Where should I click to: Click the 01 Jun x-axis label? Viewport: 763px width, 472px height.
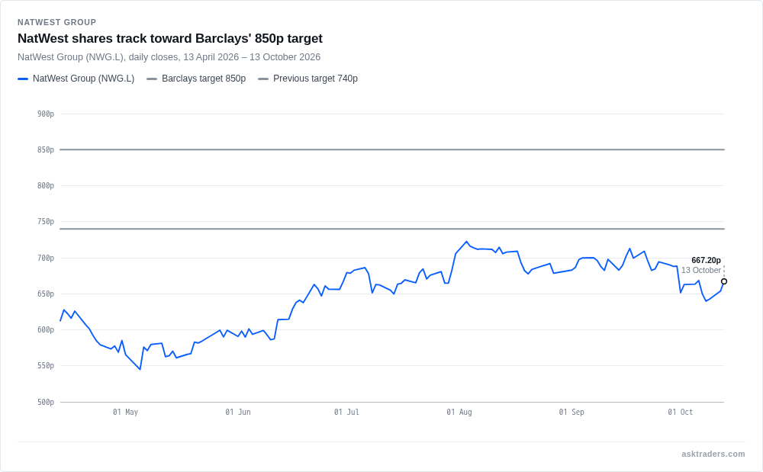coord(238,413)
